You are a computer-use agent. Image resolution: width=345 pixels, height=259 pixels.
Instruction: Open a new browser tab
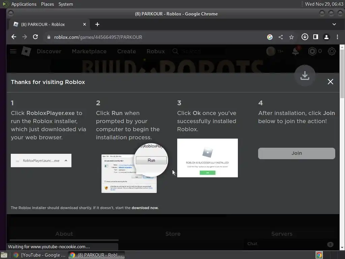tap(97, 24)
